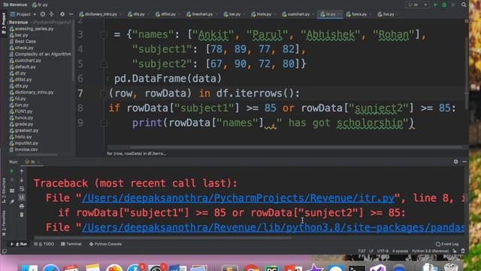Open check.py in the project tree
Screen dimensions: 481x271
22,47
